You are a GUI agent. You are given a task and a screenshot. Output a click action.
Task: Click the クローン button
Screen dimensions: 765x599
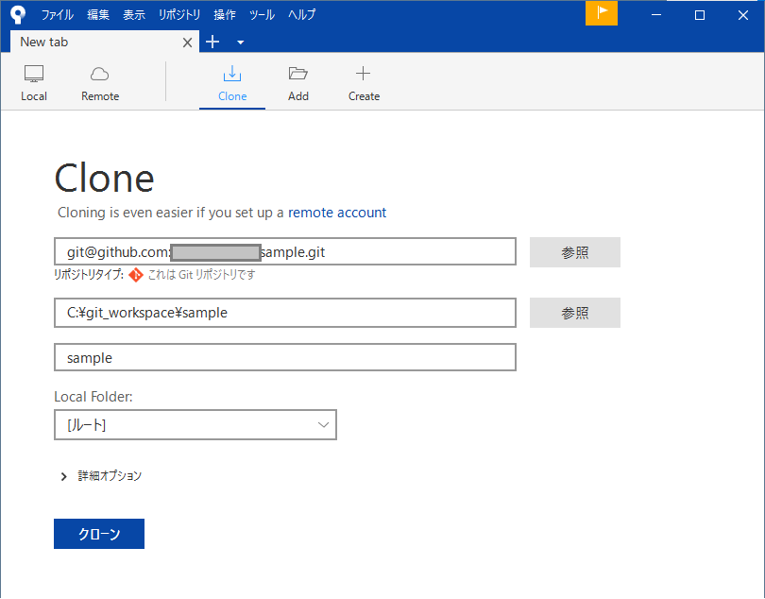[x=99, y=534]
